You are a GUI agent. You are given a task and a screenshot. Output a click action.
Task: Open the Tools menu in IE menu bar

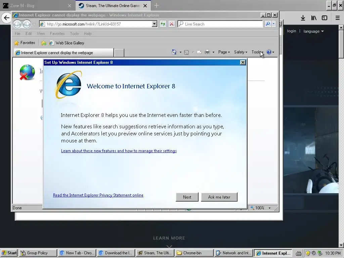[x=74, y=34]
